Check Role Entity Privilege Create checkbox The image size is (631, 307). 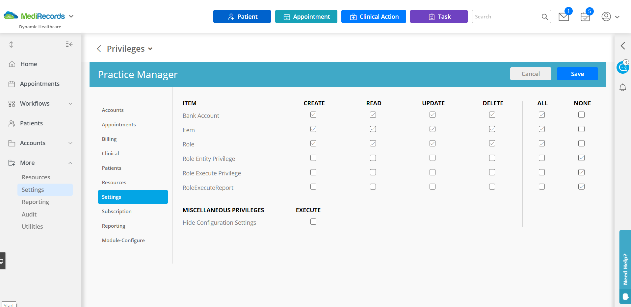(313, 158)
